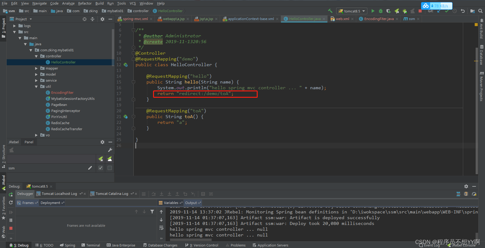Open the Analyze menu
Viewport: 485px width, 248px height.
click(x=68, y=3)
